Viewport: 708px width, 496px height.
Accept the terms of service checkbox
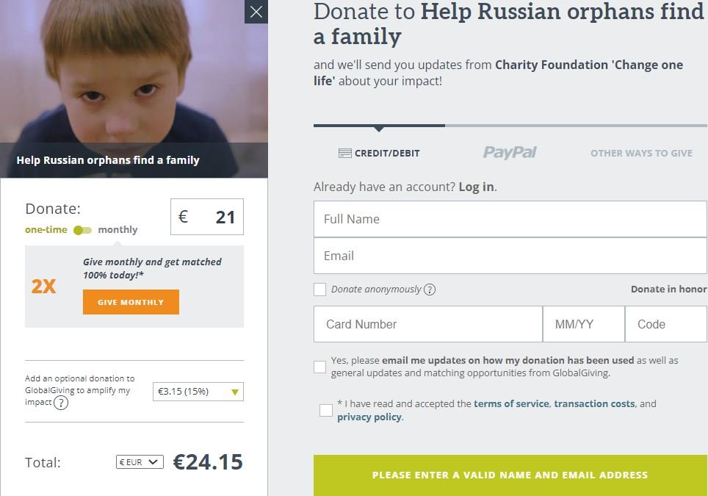tap(325, 410)
